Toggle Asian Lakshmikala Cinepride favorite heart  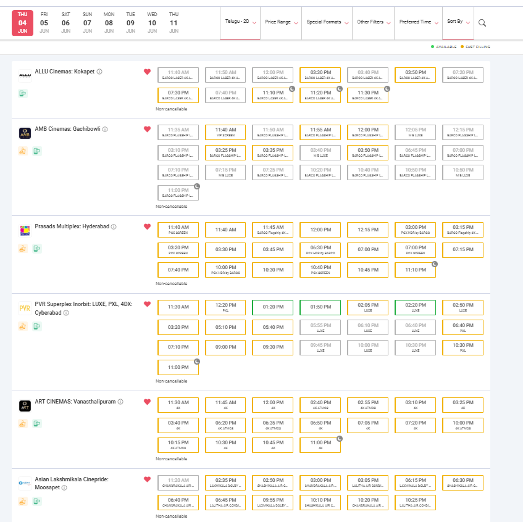click(147, 479)
